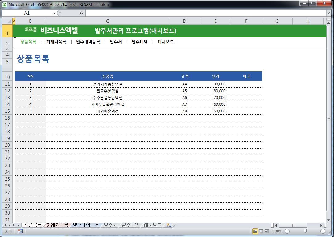Go to last sheet tab arrow

[x=18, y=225]
